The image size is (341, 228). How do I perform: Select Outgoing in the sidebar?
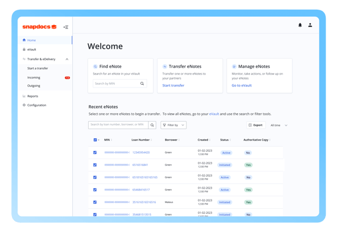(34, 86)
